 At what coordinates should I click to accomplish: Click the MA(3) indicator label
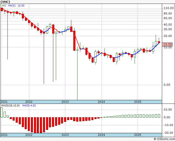(x=12, y=6)
